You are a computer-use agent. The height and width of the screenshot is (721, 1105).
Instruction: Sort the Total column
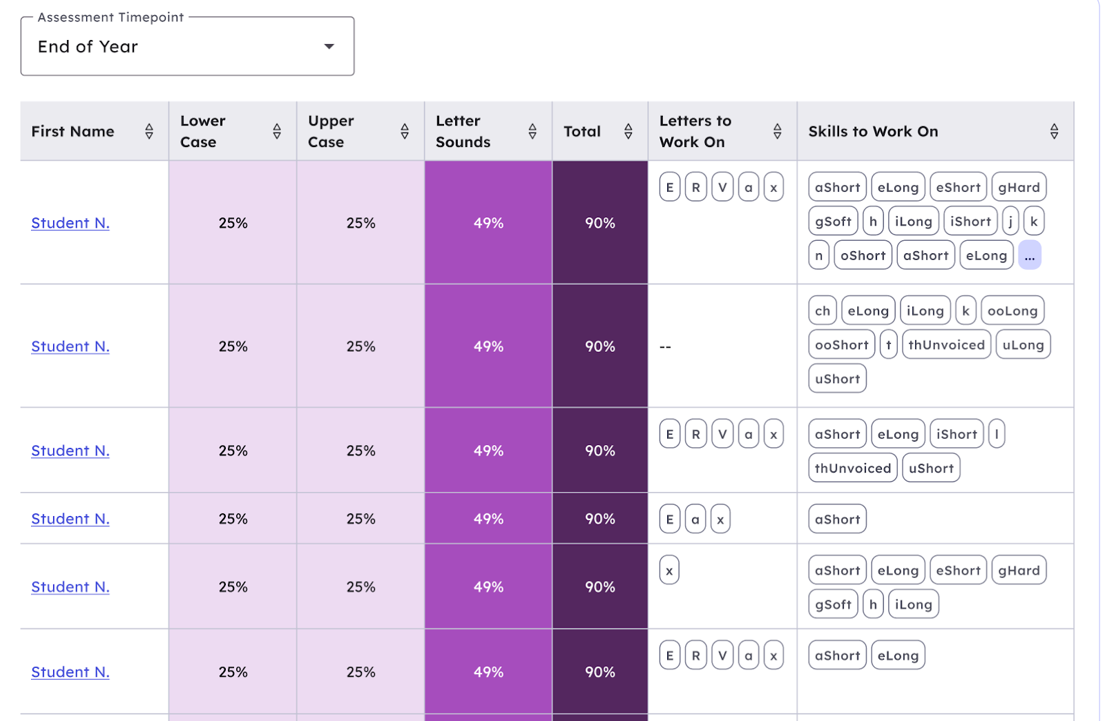(628, 131)
